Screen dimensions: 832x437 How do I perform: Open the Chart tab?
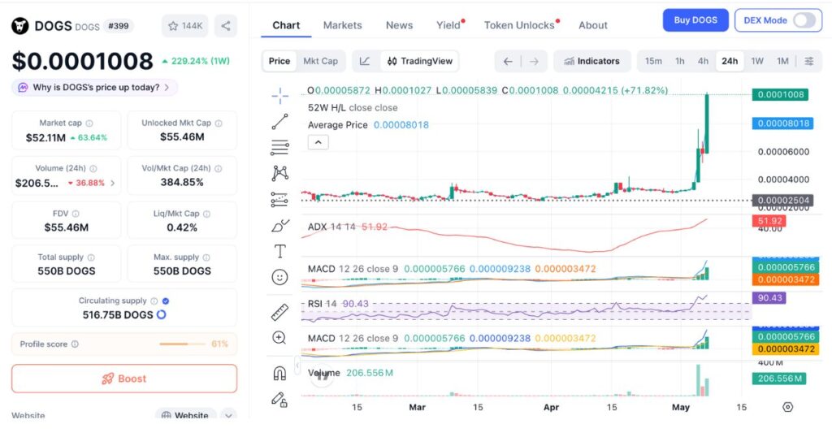[286, 25]
